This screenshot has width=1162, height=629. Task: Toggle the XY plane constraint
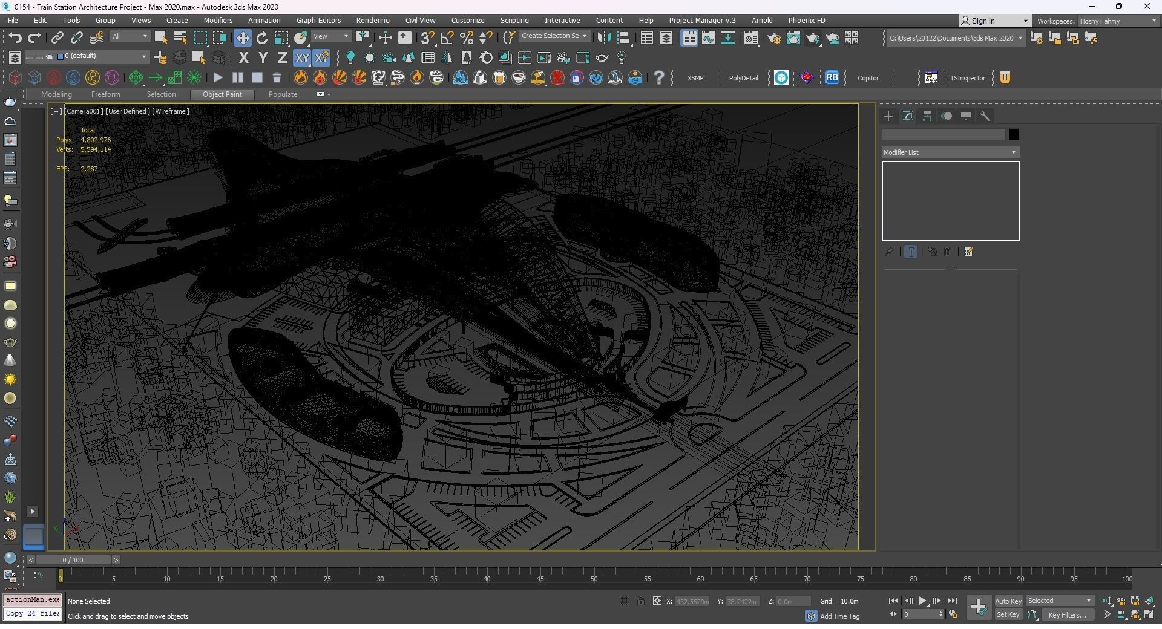pyautogui.click(x=301, y=58)
